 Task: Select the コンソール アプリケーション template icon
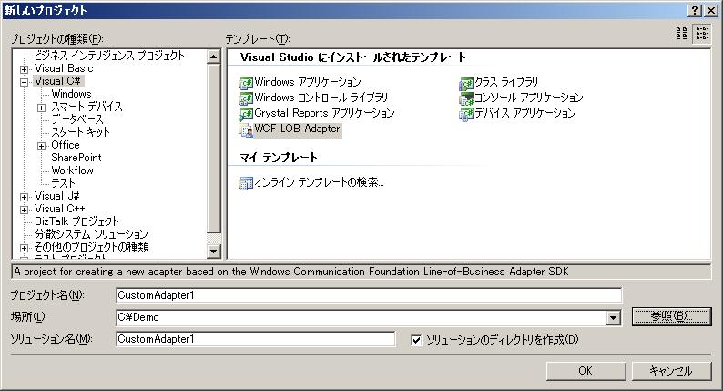tap(466, 98)
